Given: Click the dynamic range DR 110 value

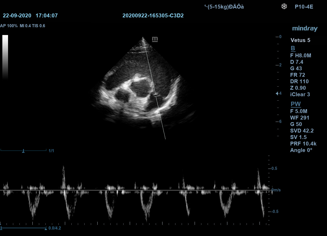Looking at the screenshot, I should pyautogui.click(x=299, y=81).
